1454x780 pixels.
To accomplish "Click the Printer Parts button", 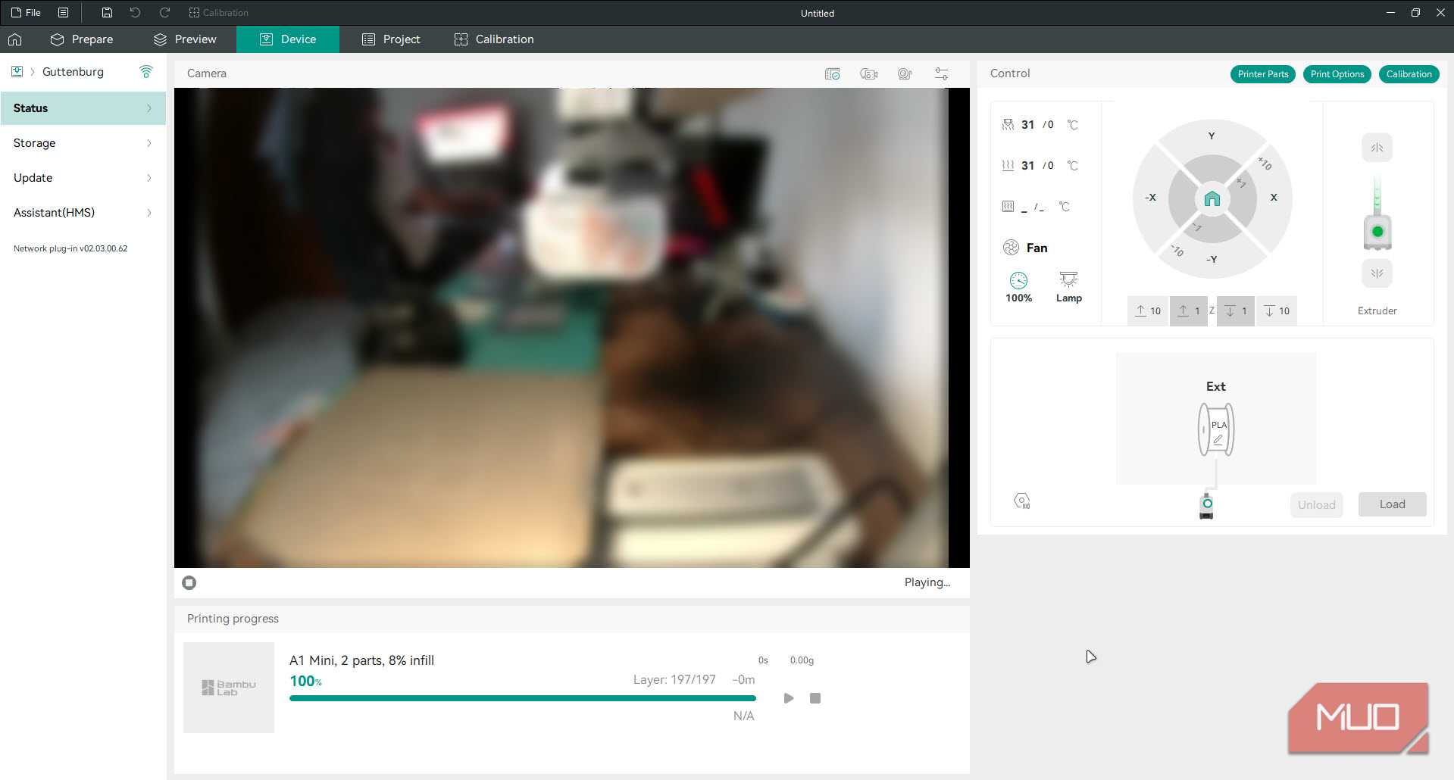I will (1263, 74).
